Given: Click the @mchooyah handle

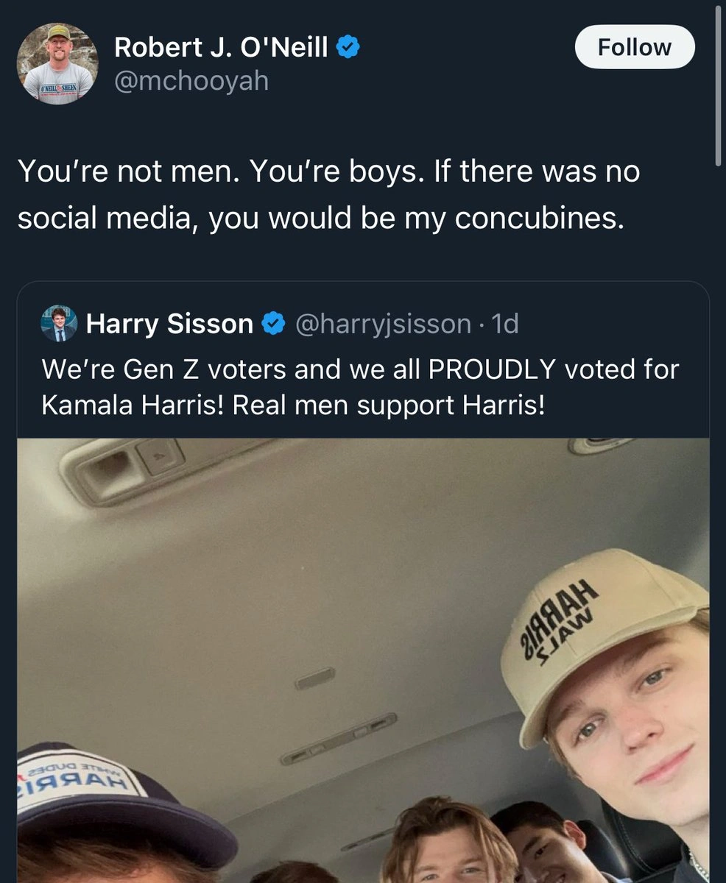Looking at the screenshot, I should click(191, 81).
